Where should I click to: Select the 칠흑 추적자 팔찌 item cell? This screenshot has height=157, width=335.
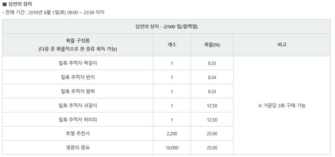click(78, 91)
